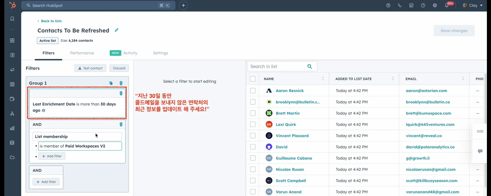Select the Lexi Quirk row checkbox
The height and width of the screenshot is (196, 491).
[253, 125]
